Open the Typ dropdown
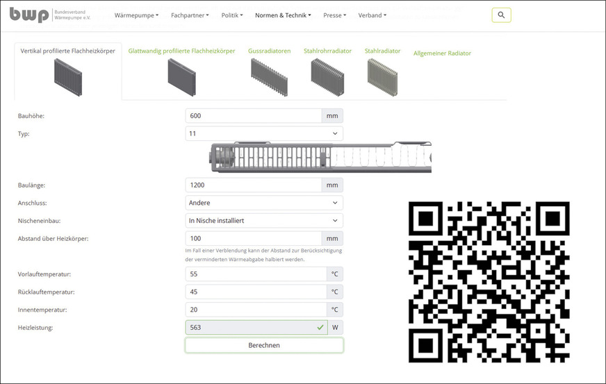Image resolution: width=606 pixels, height=384 pixels. (x=263, y=133)
